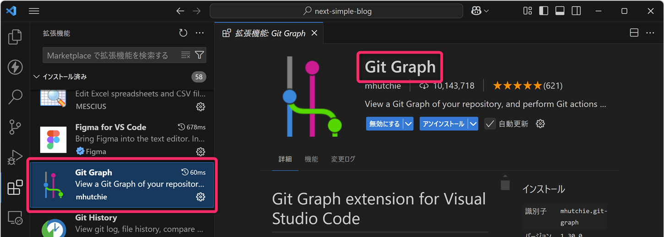Screen dimensions: 664x237
Task: Toggle the 自動更新 checkbox
Action: point(490,124)
